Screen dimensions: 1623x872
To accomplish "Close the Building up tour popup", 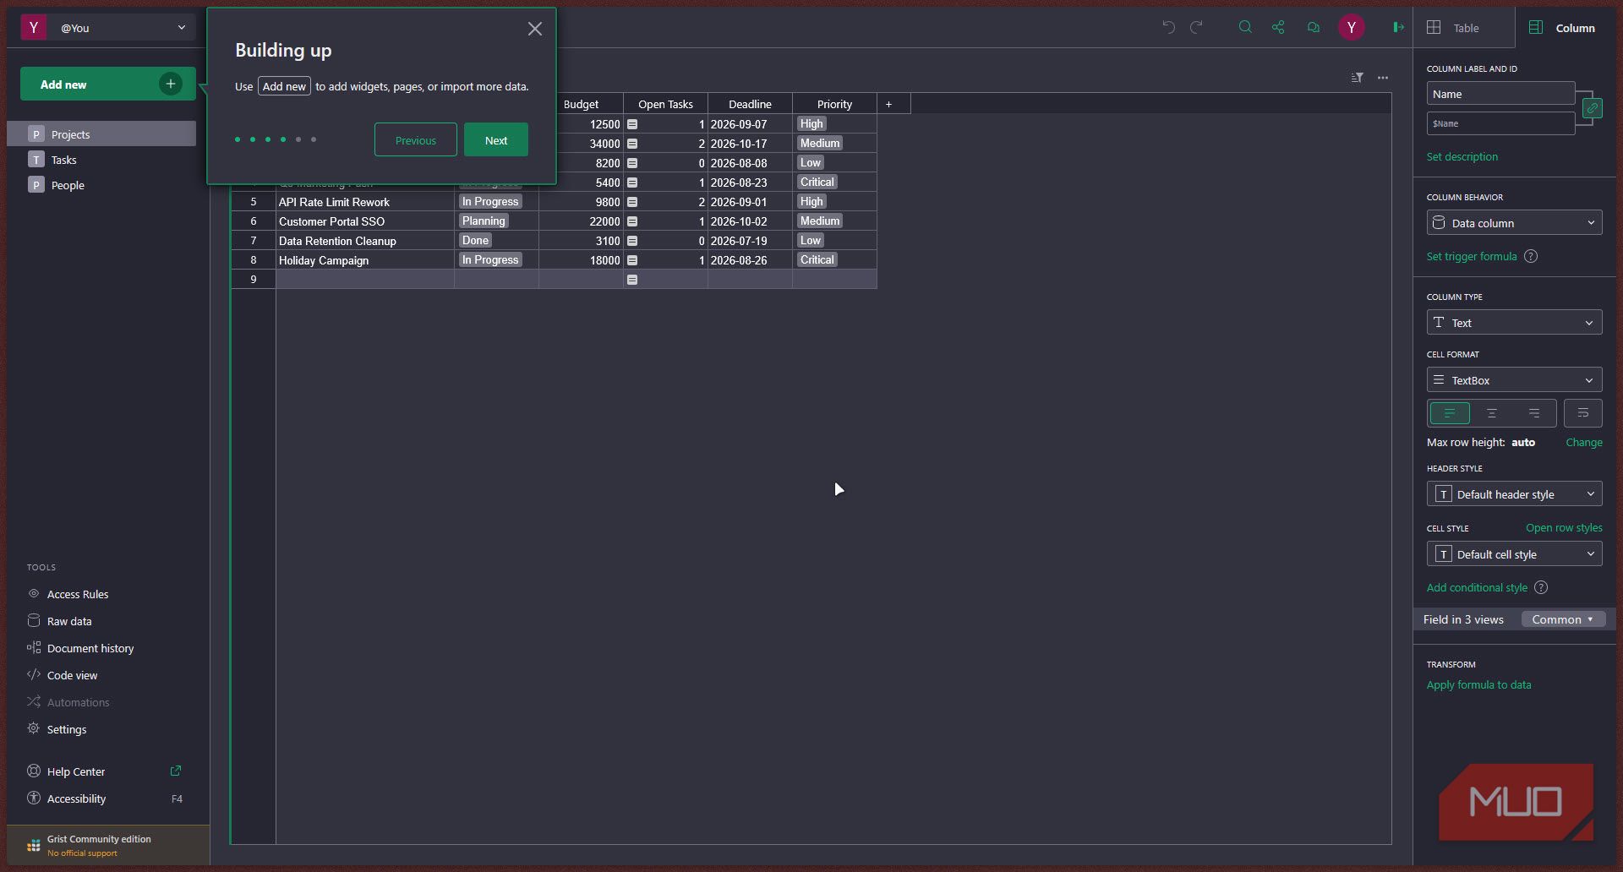I will (x=534, y=29).
